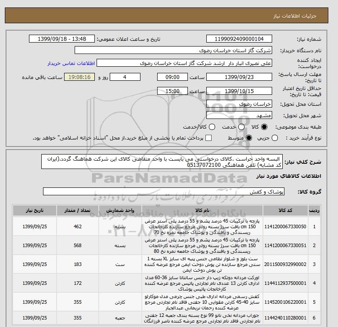Click the response deadline date 1399/09/23
338x327 pixels.
coord(239,77)
